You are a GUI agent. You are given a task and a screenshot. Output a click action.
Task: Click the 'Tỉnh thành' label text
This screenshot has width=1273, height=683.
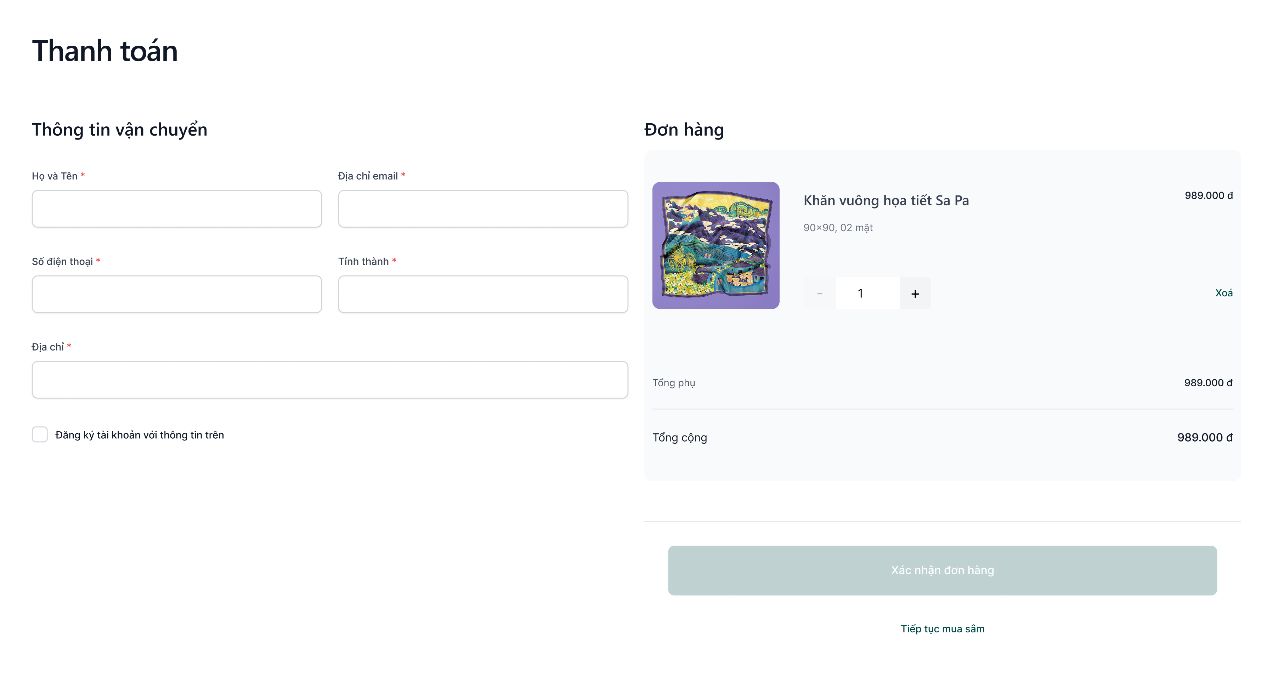point(363,261)
